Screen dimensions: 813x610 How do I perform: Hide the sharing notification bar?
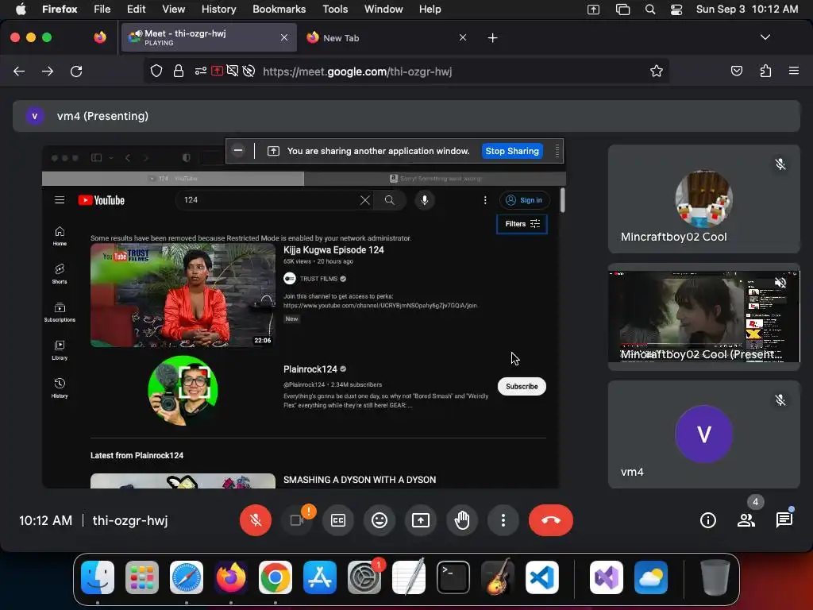pos(238,150)
